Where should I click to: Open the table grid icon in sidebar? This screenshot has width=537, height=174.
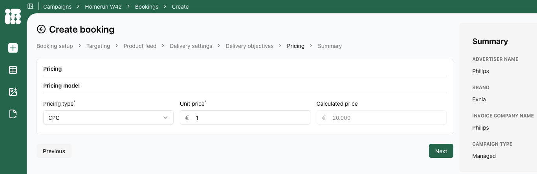(13, 70)
